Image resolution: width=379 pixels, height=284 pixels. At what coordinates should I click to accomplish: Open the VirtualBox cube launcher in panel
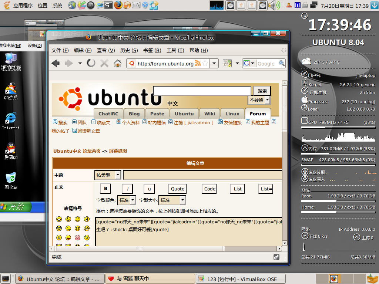[x=145, y=5]
